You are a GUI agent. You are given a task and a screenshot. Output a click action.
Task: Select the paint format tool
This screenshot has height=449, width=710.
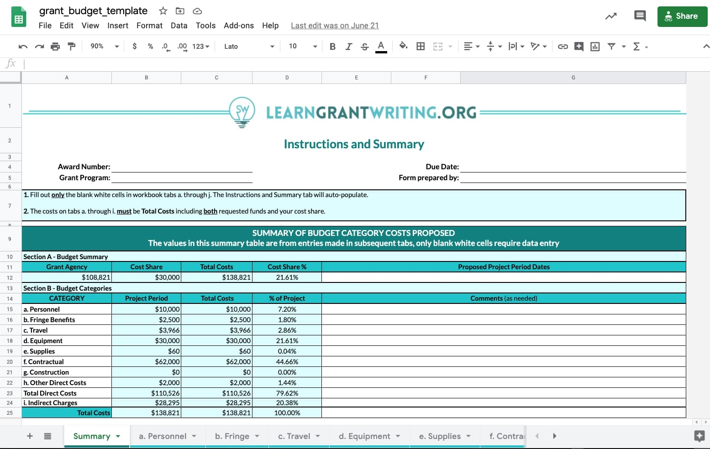click(71, 46)
